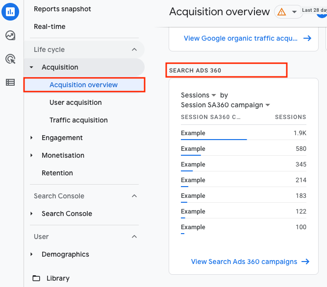Select the Example row with 100 sessions
Viewport: 327px width, 287px height.
[x=244, y=227]
